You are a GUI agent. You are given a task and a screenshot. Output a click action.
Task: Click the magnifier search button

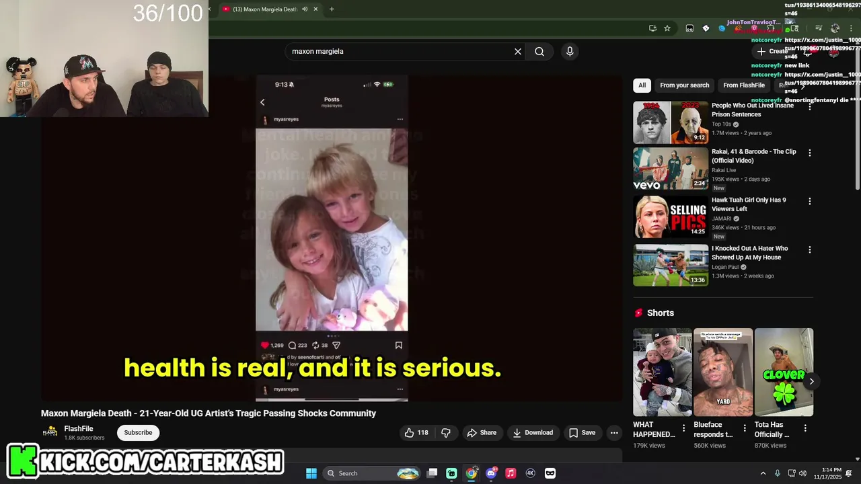[539, 51]
